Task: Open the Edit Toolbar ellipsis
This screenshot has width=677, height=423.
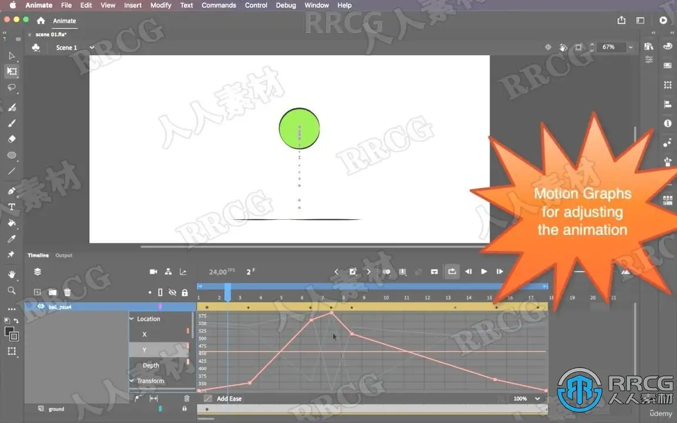Action: (12, 309)
